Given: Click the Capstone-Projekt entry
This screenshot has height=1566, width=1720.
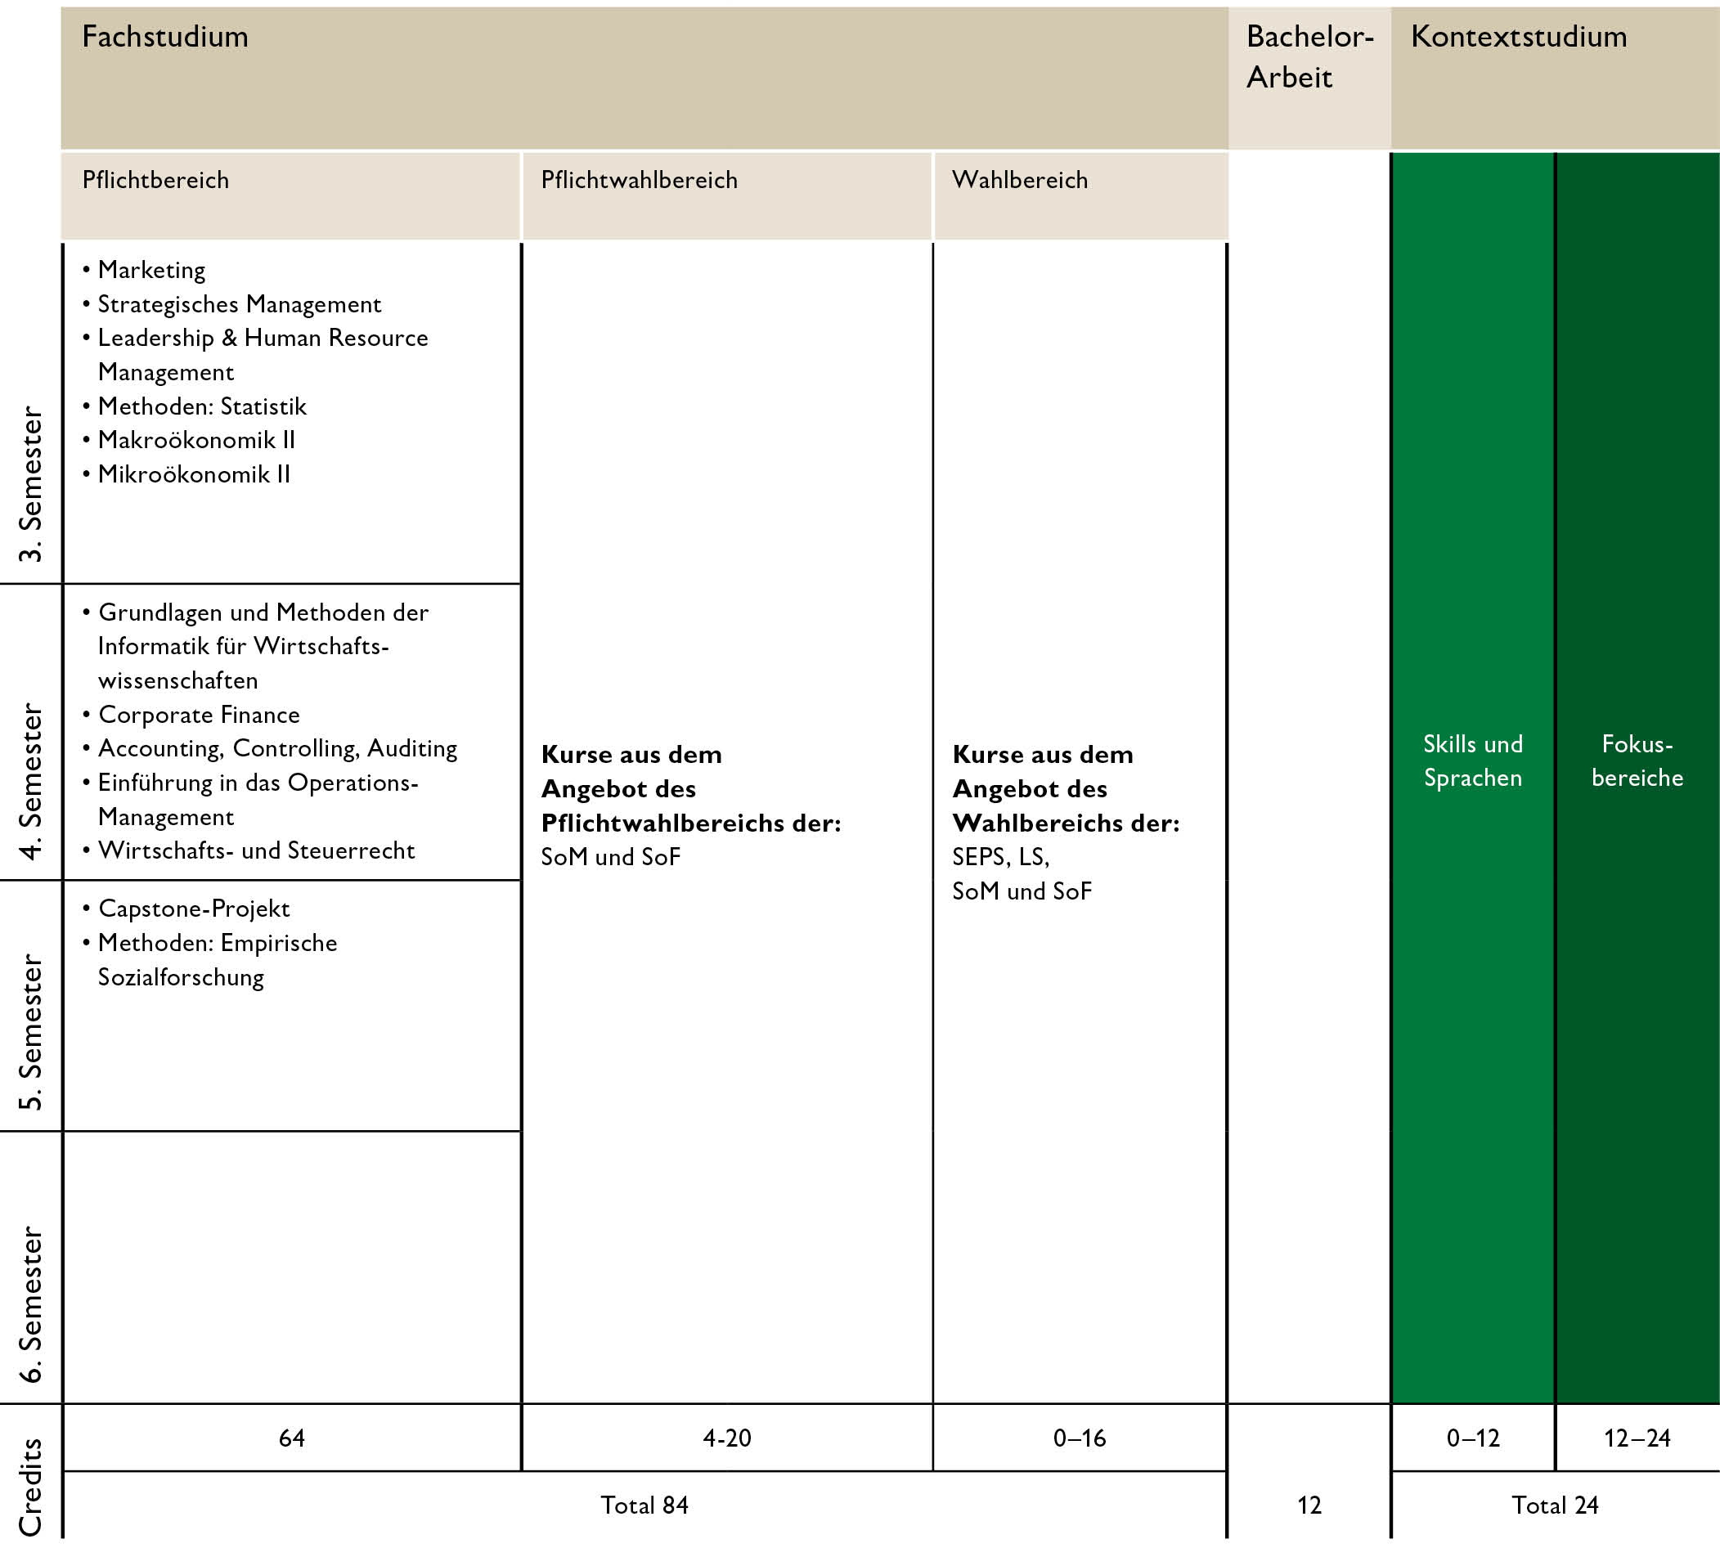Looking at the screenshot, I should (186, 909).
